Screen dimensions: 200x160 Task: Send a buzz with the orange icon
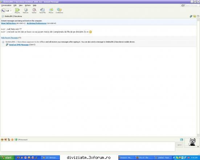12,140
